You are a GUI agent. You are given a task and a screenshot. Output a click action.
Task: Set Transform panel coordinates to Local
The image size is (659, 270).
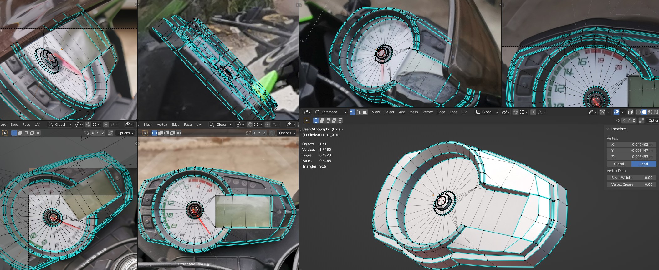tap(644, 164)
